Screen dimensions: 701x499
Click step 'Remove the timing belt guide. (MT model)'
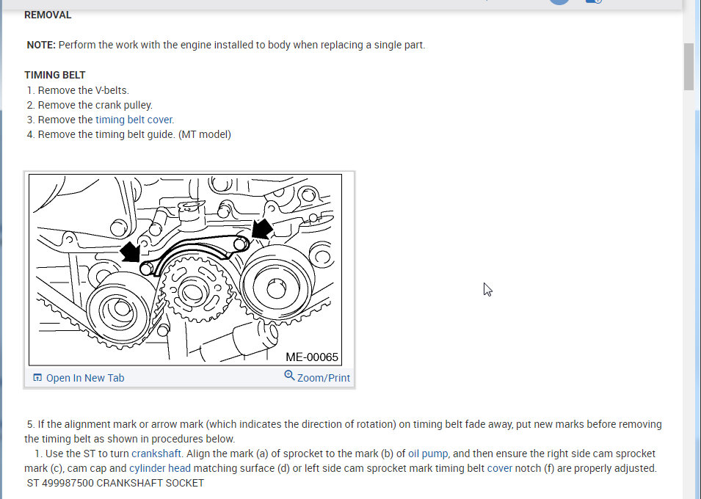pos(128,134)
